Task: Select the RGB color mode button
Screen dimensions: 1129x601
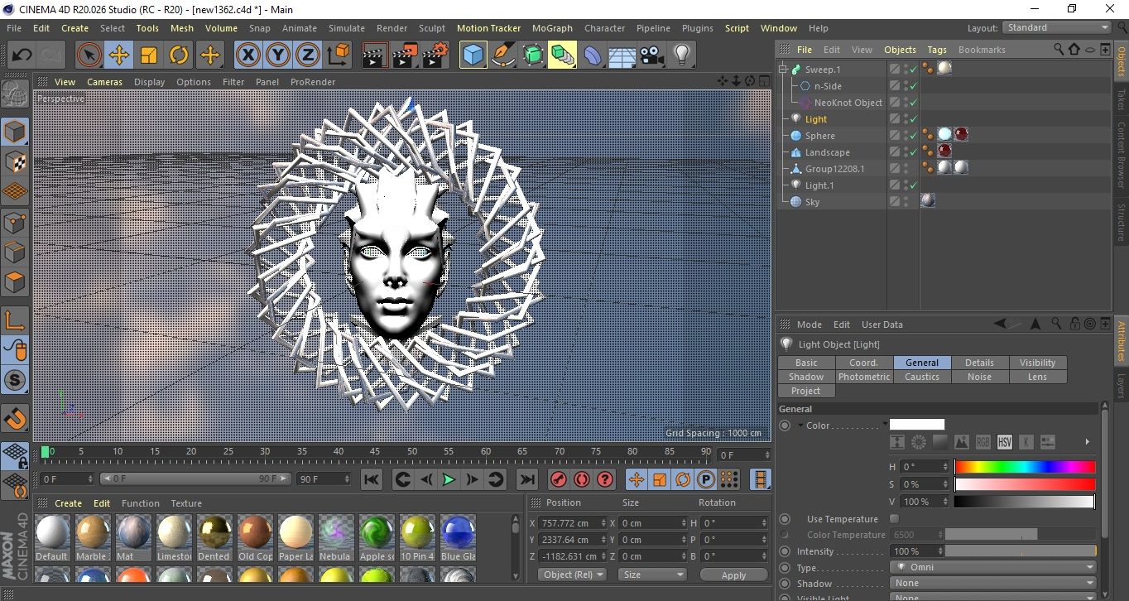Action: coord(983,442)
